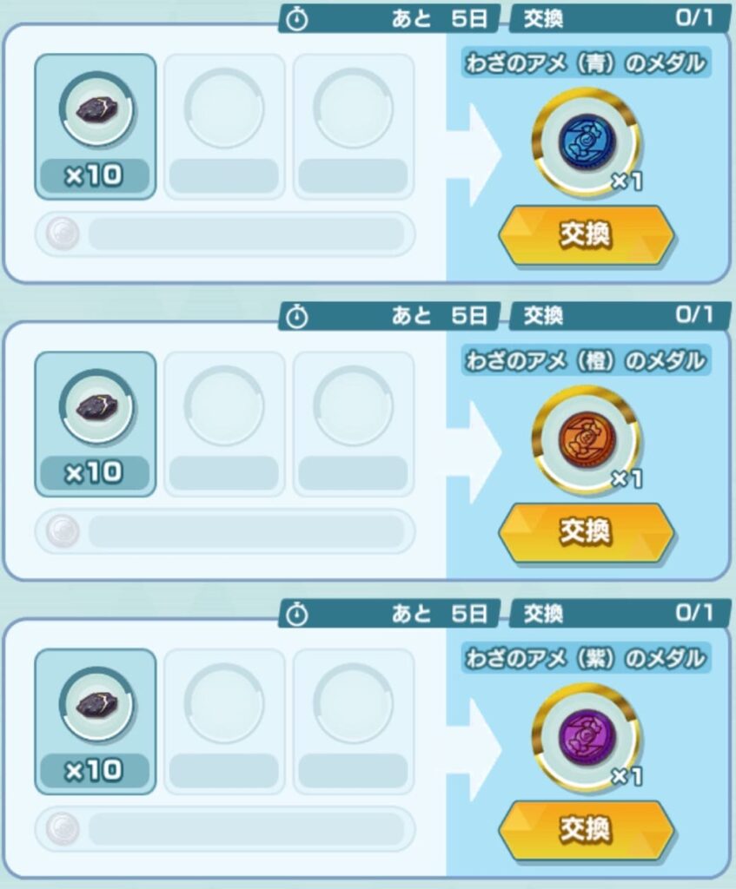Tap the greyed coin icon in the second exchange
Screen dimensions: 736x889
point(63,531)
